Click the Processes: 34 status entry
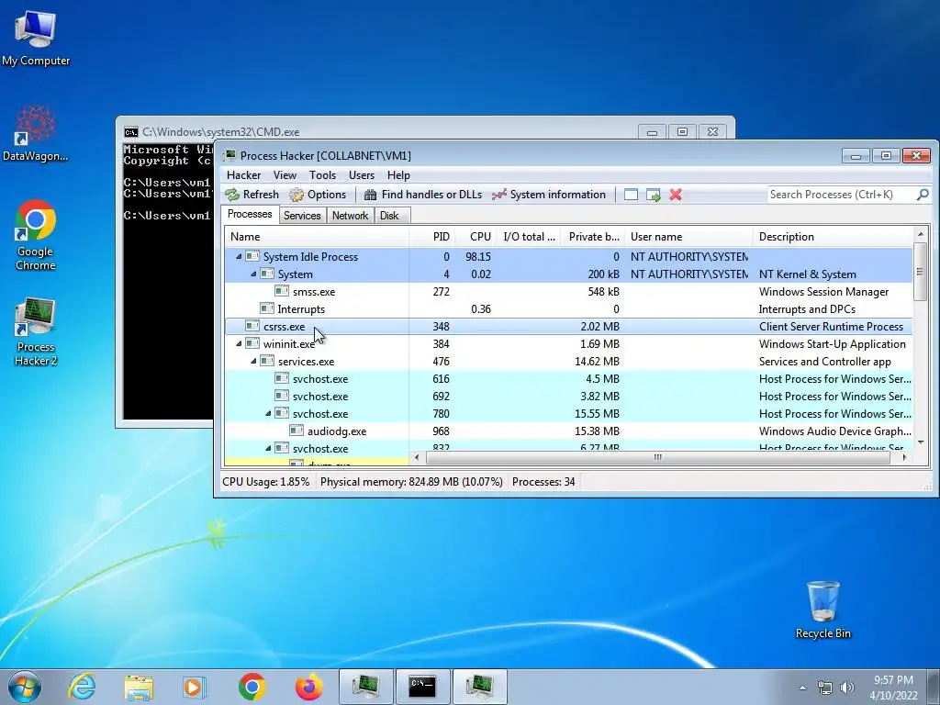This screenshot has width=940, height=705. pyautogui.click(x=543, y=481)
